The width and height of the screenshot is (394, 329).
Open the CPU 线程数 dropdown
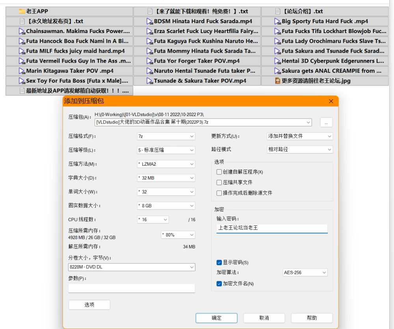[153, 220]
